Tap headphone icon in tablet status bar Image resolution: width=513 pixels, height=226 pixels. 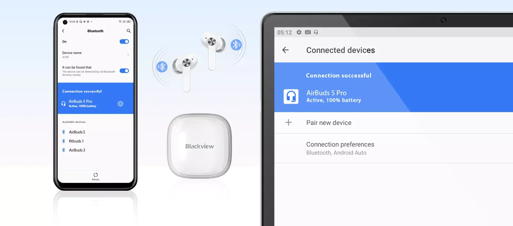pyautogui.click(x=316, y=32)
